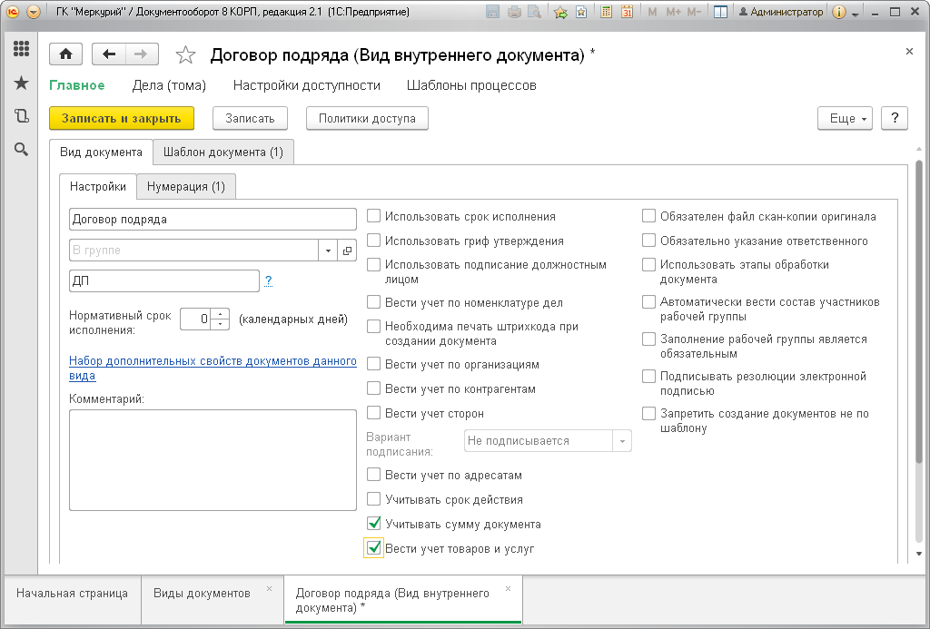
Task: Click the add-to-favorites icon in title bar
Action: (560, 12)
